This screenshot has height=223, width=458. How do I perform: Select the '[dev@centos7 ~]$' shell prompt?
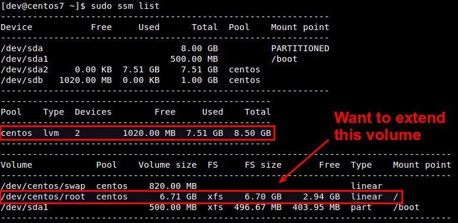[43, 6]
